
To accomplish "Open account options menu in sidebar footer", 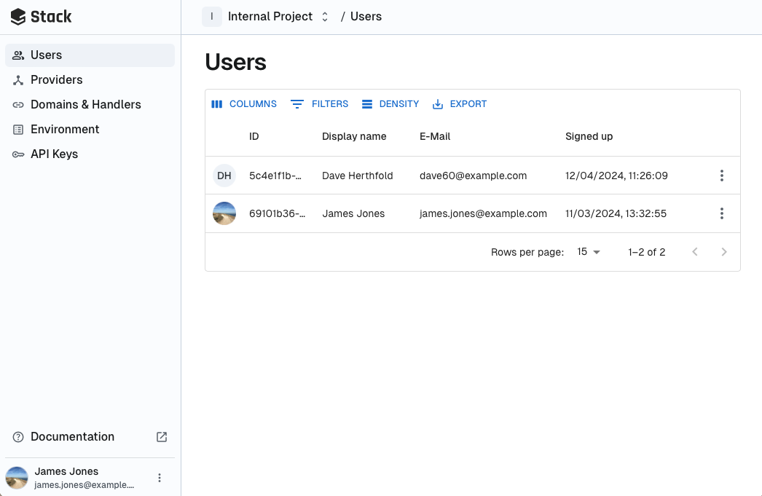I will (x=160, y=478).
